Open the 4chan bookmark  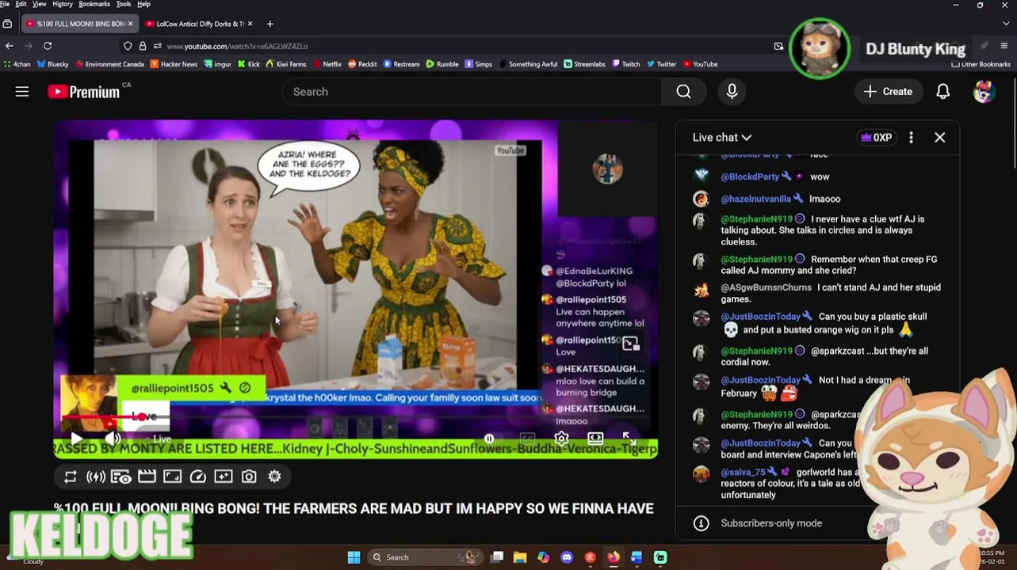(x=17, y=64)
